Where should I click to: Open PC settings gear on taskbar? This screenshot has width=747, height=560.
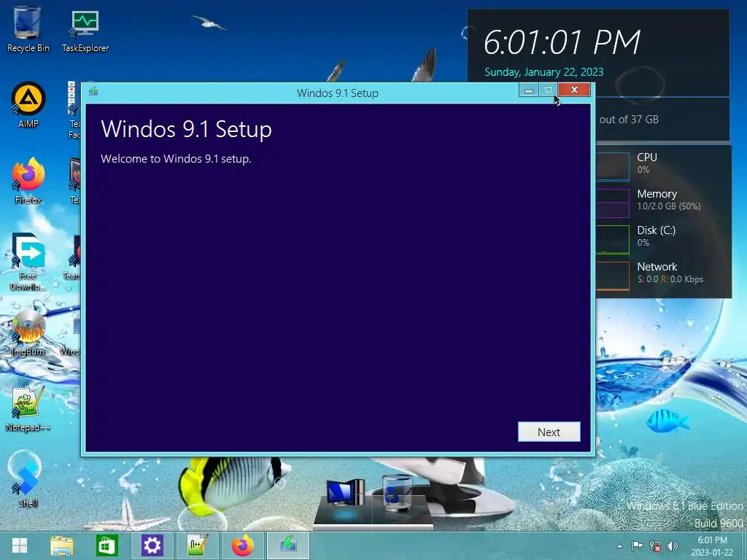tap(152, 545)
